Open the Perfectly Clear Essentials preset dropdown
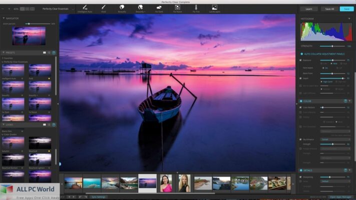The image size is (356, 200). point(57,9)
